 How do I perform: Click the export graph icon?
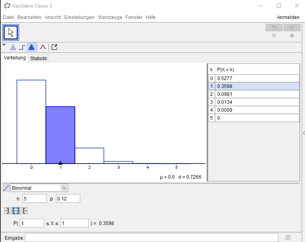click(54, 47)
